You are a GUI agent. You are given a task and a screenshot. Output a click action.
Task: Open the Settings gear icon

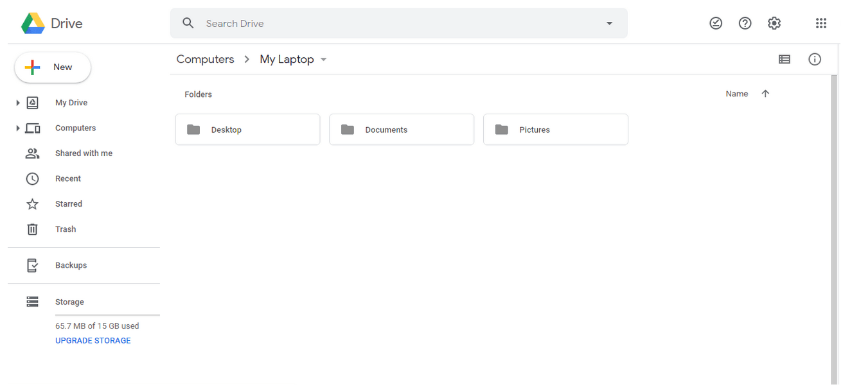coord(774,23)
